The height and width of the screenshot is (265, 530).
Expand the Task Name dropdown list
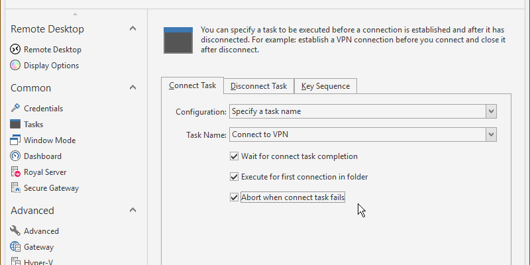click(491, 135)
